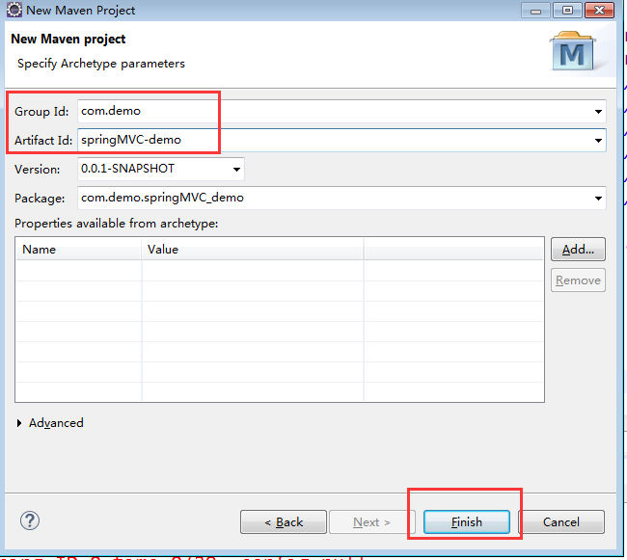Click the Value column header
This screenshot has height=560, width=627.
(253, 250)
